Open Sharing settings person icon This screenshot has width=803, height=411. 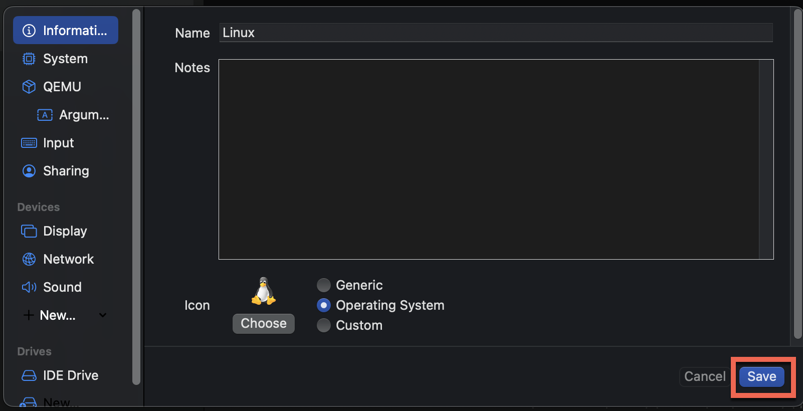pos(29,171)
